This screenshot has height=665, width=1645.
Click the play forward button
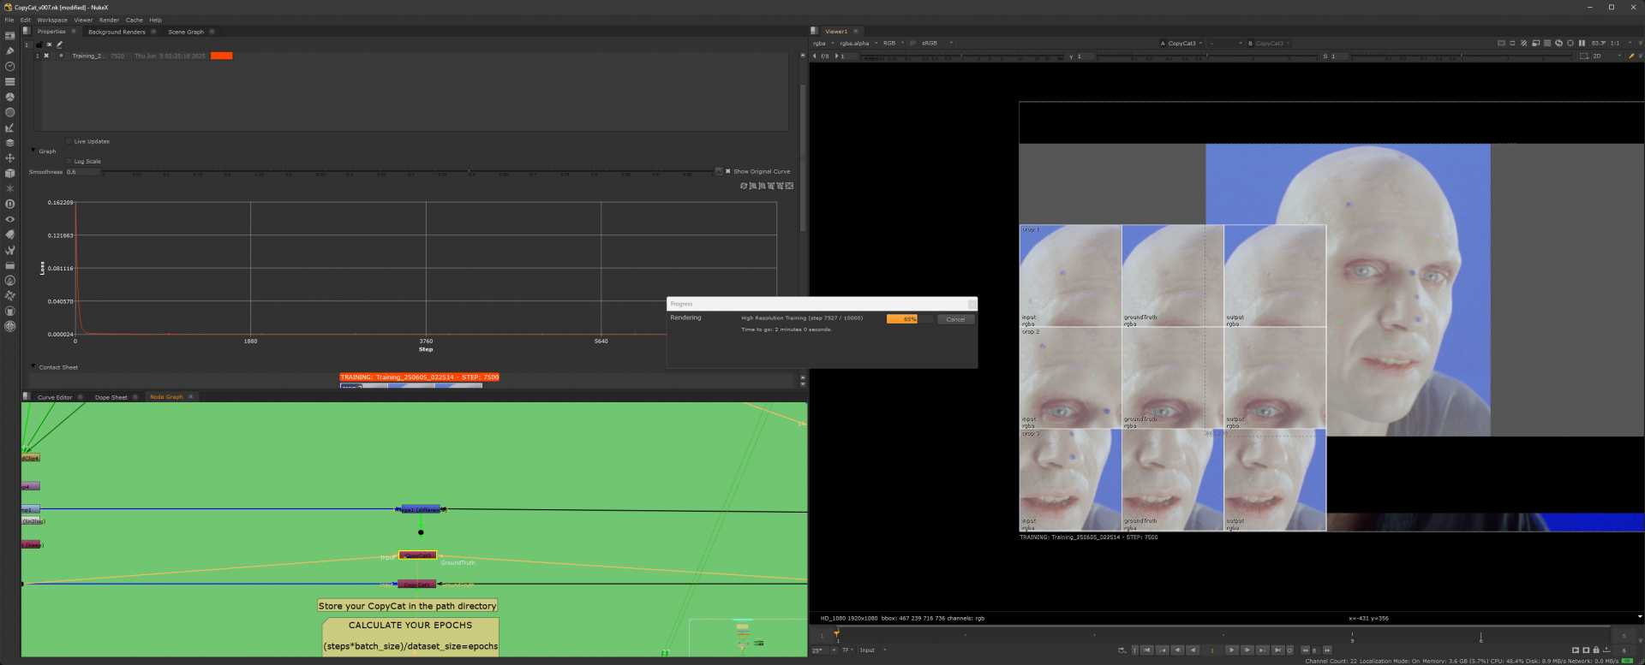click(x=1231, y=650)
